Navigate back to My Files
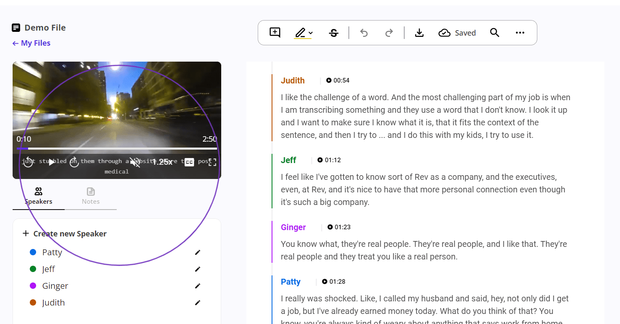The image size is (620, 324). pyautogui.click(x=31, y=43)
